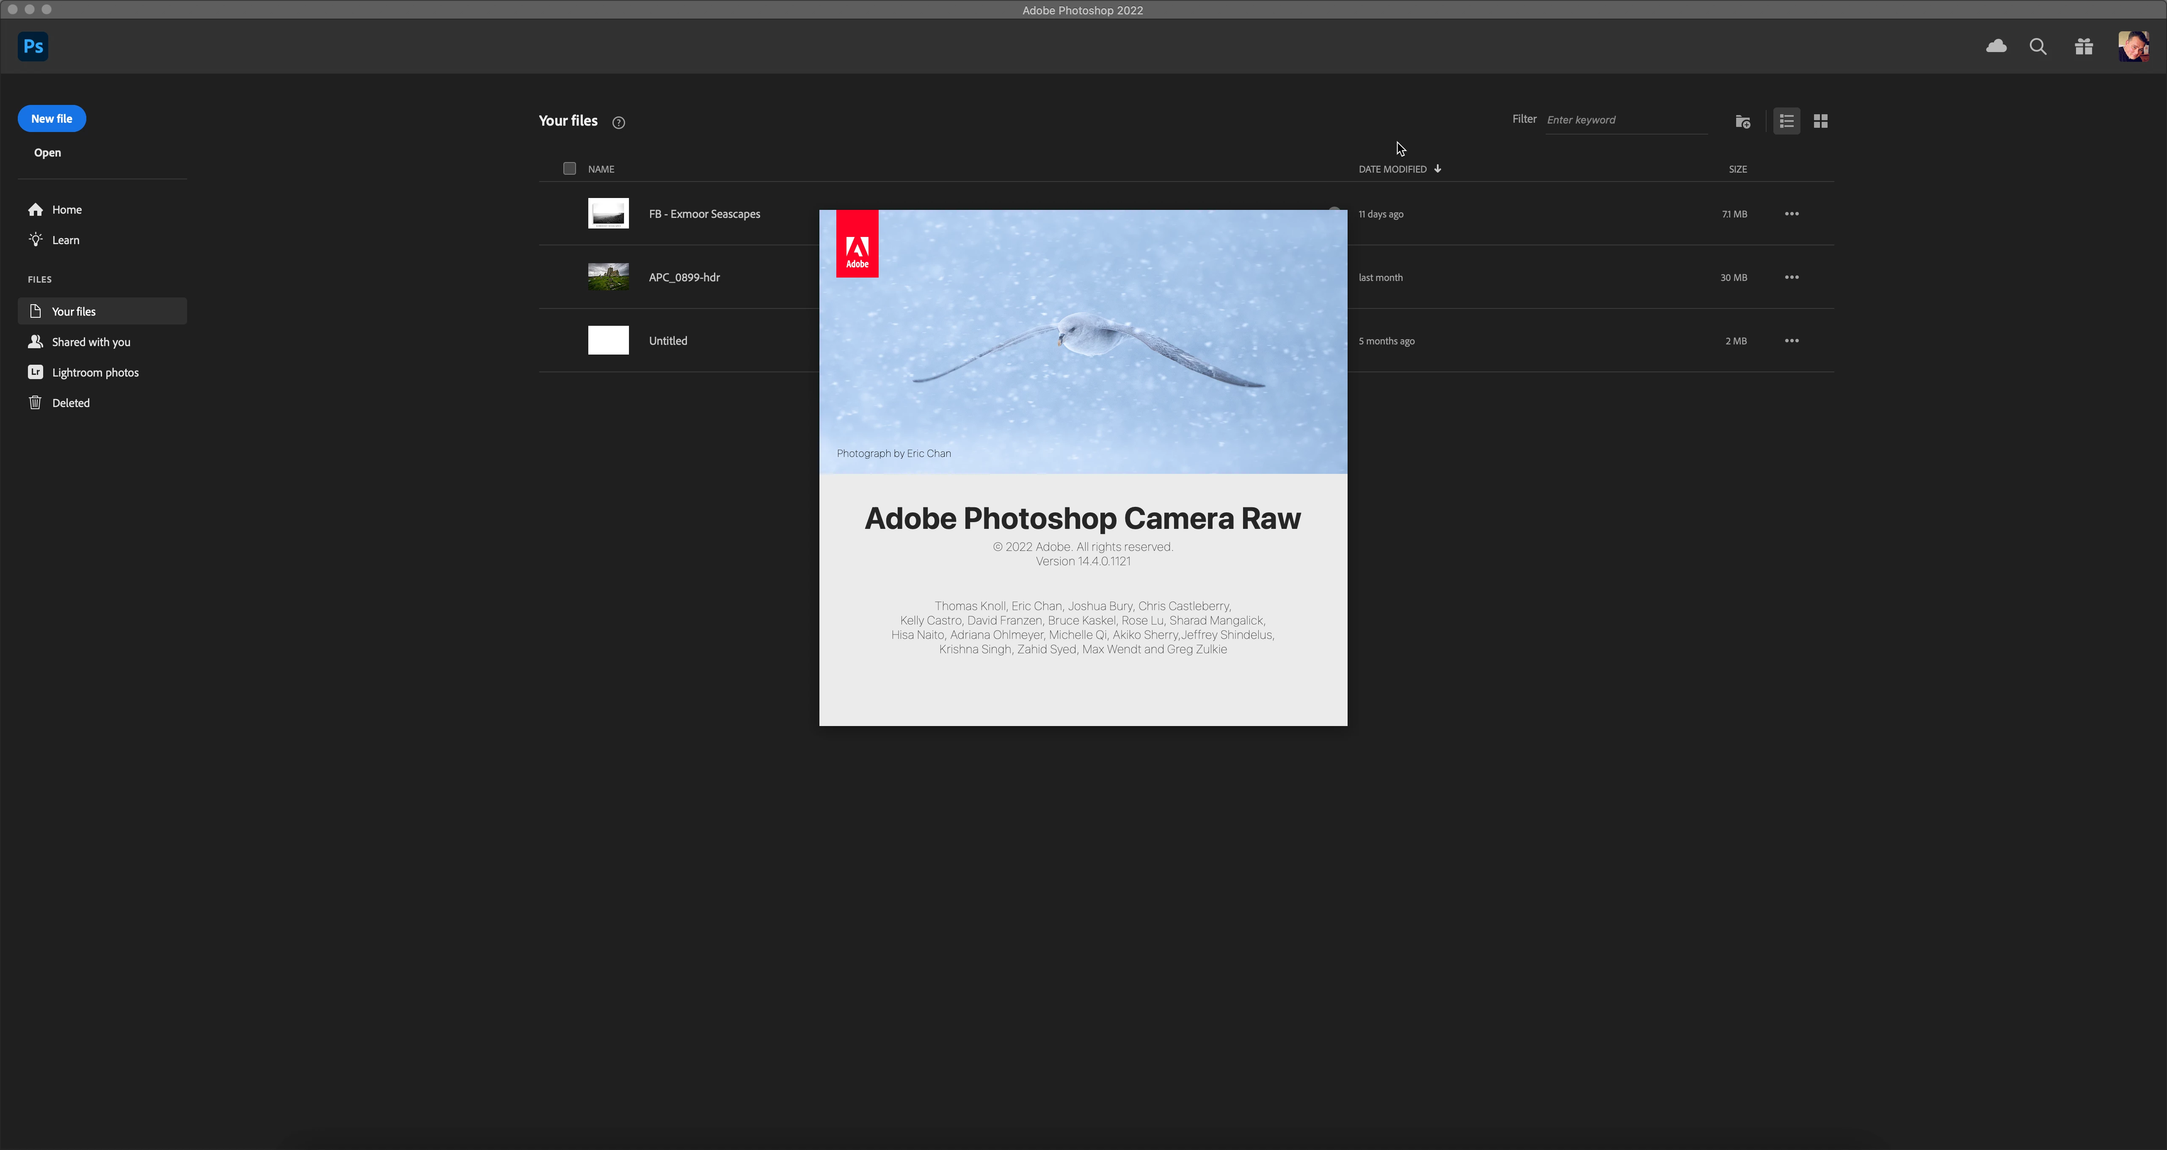
Task: Click the Filter keyword input field
Action: coord(1625,119)
